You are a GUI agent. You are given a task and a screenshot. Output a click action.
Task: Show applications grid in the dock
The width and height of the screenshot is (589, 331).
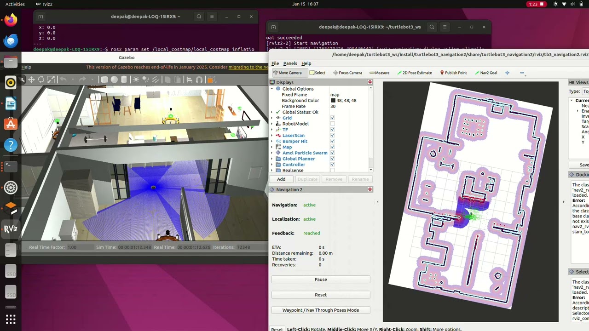pos(11,319)
